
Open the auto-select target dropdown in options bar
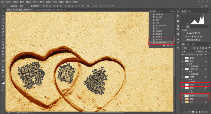[x=23, y=6]
